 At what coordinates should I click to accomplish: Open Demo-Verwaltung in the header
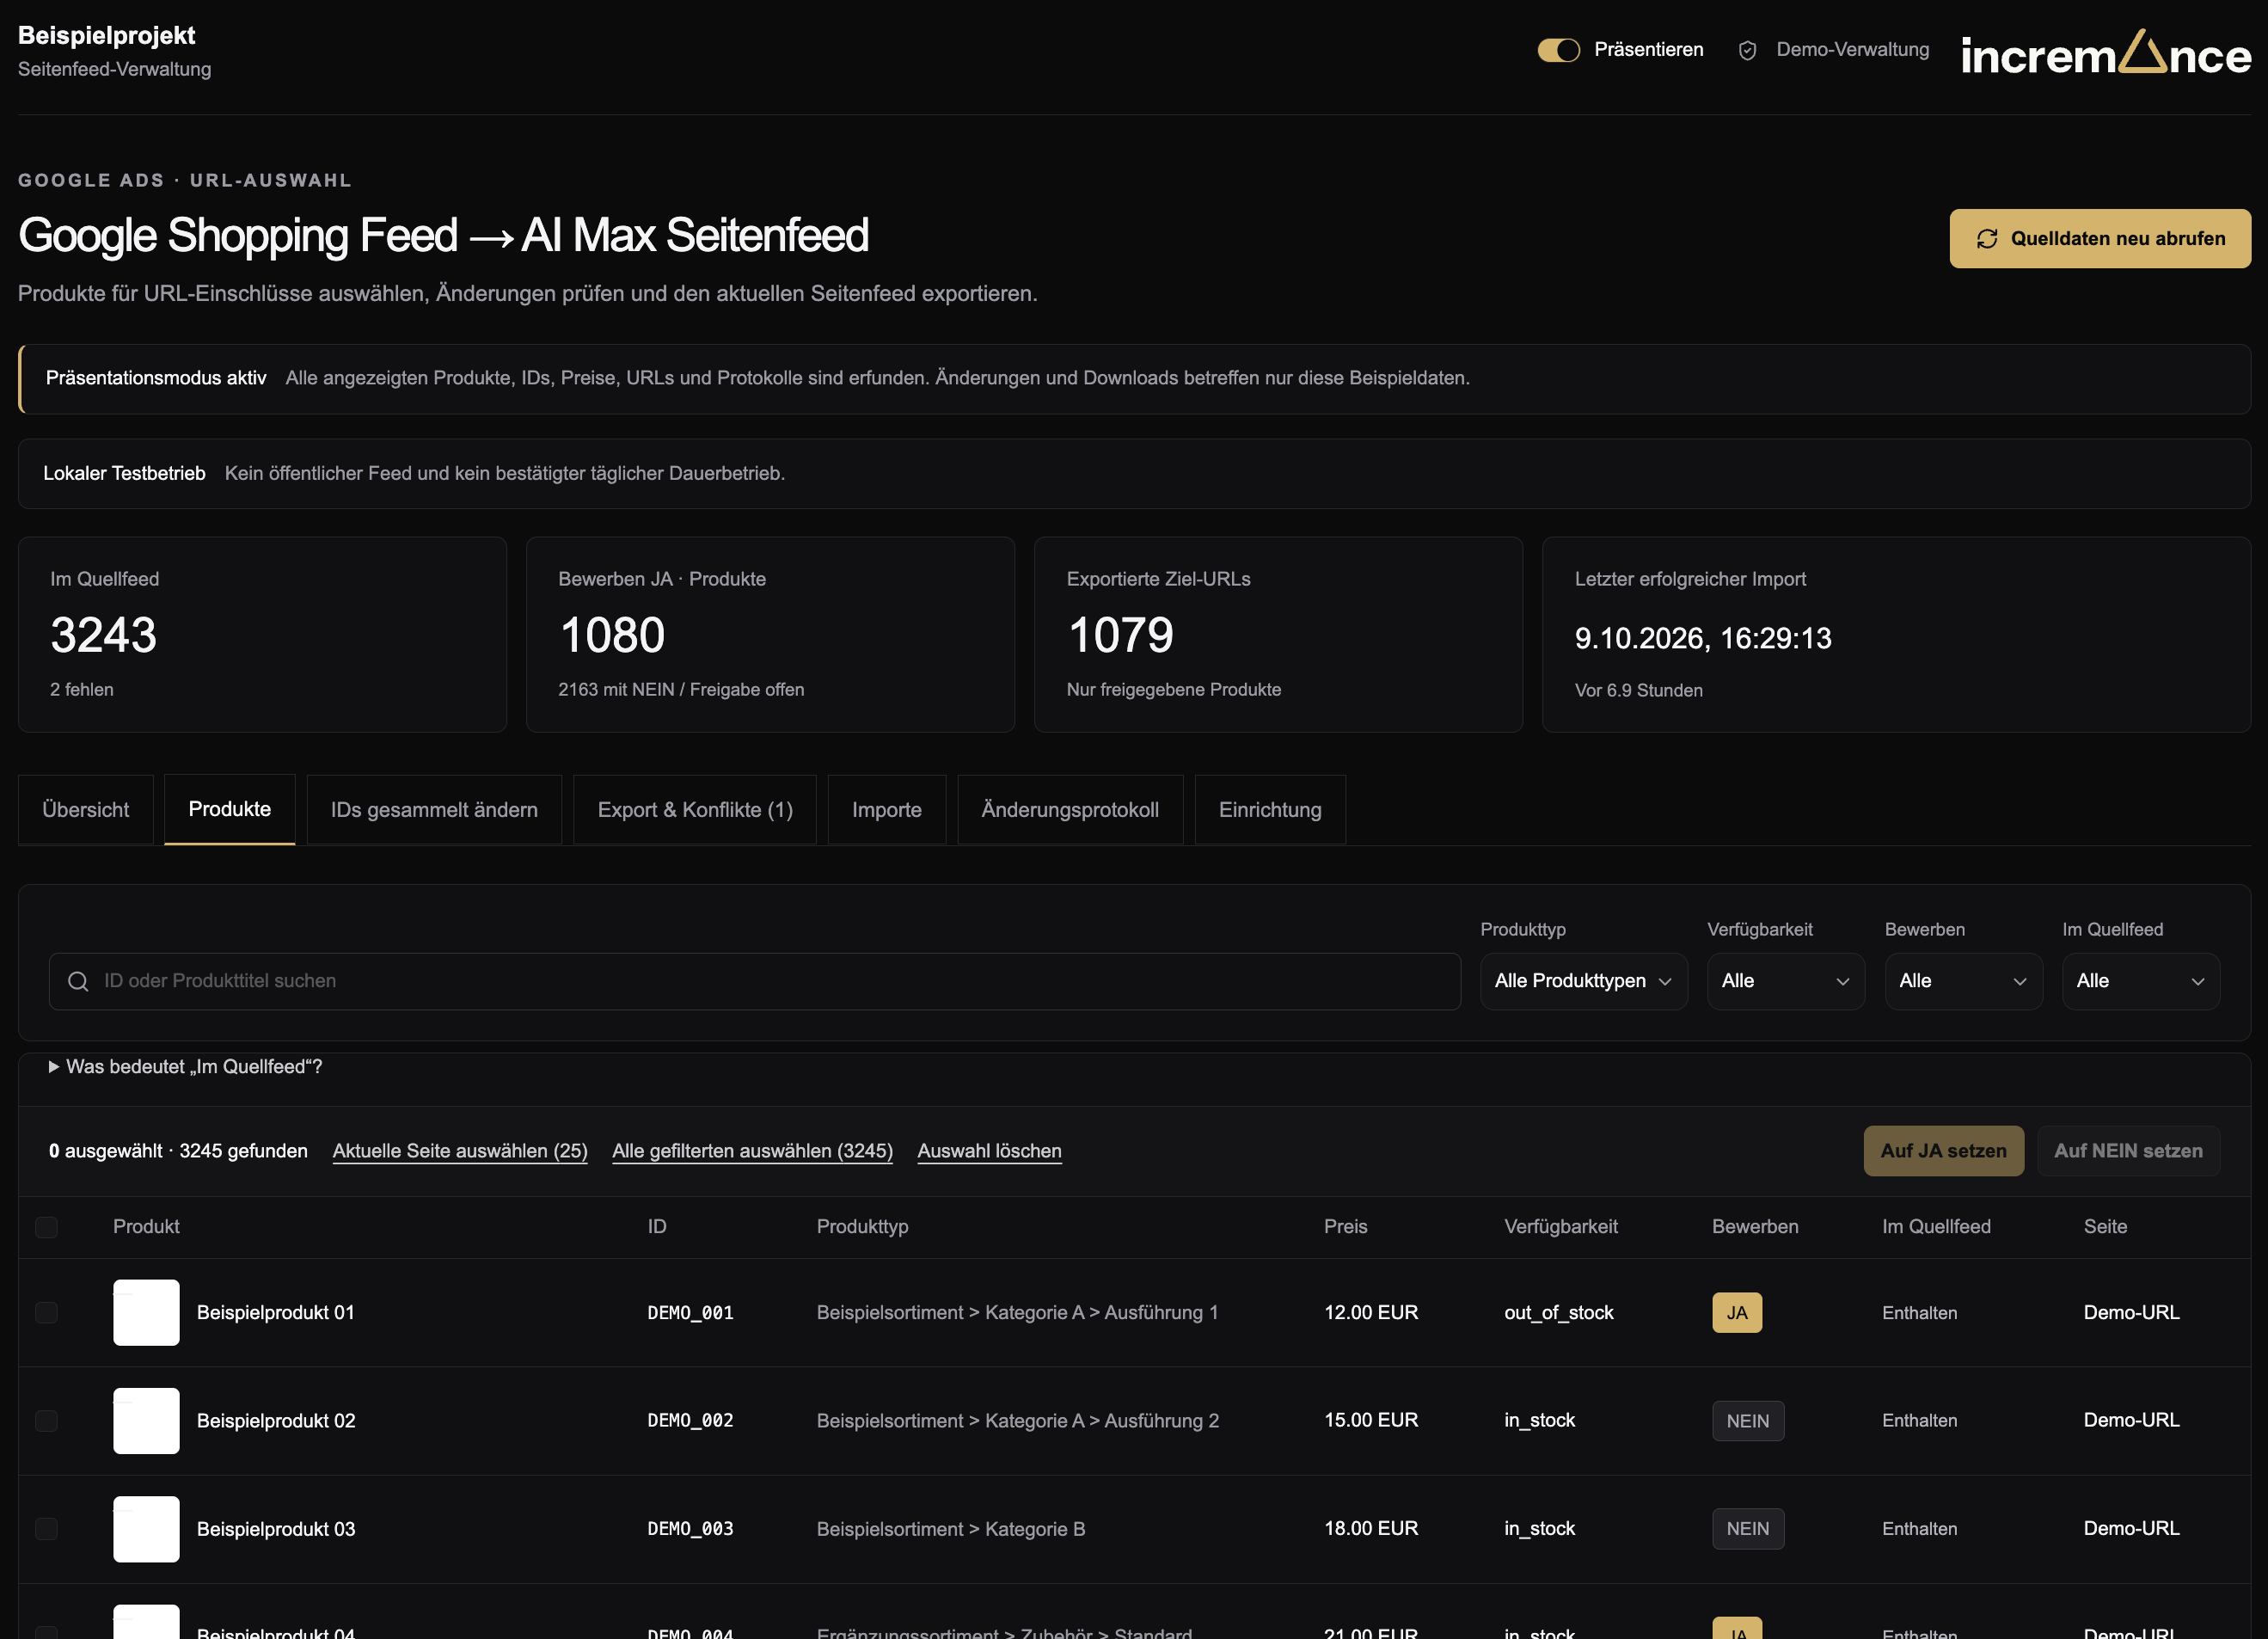tap(1852, 50)
